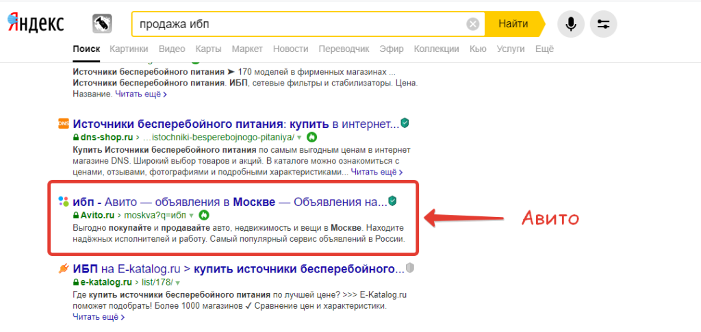Open Avito result title ибп - Авито
Screen dimensions: 701x332
click(x=230, y=201)
